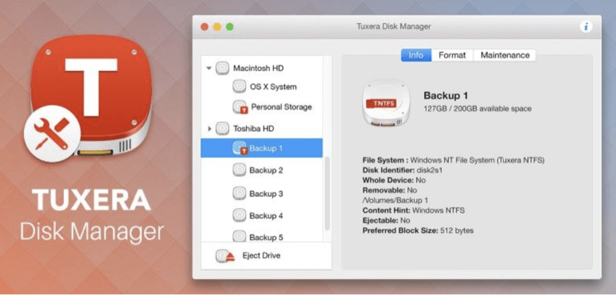Maximize the window with the green button
This screenshot has height=295, width=616.
[x=229, y=27]
